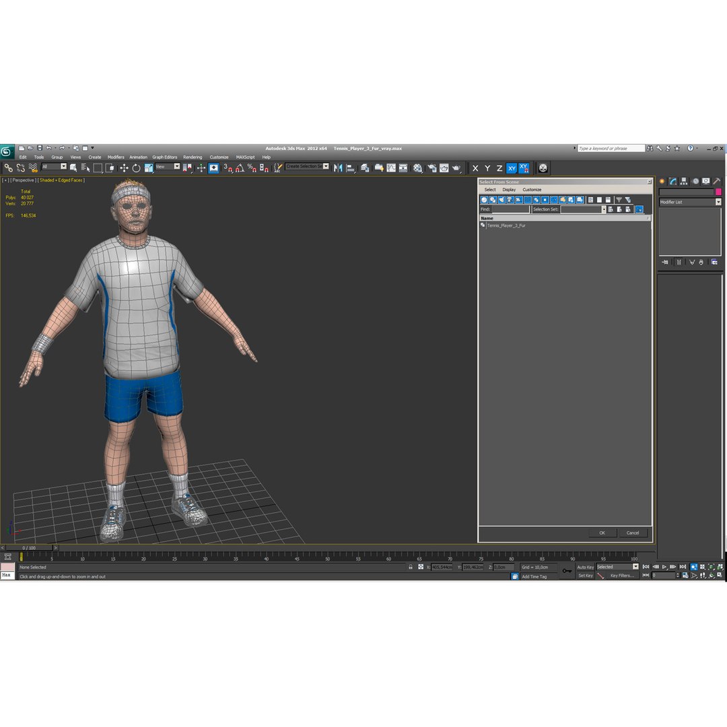Open the Render Setup icon
The width and height of the screenshot is (727, 727).
point(432,168)
